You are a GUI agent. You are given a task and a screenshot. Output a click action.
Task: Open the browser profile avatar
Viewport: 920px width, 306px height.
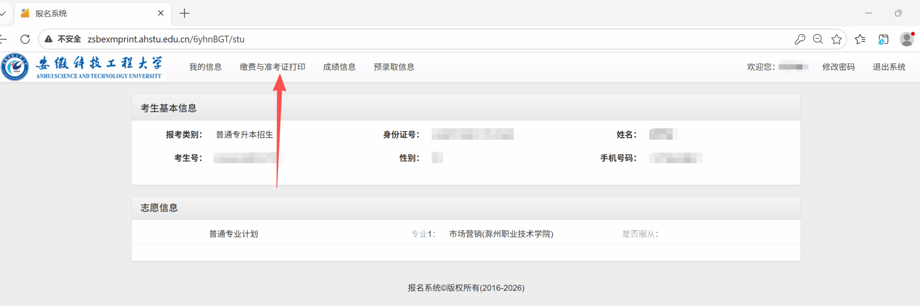tap(907, 39)
